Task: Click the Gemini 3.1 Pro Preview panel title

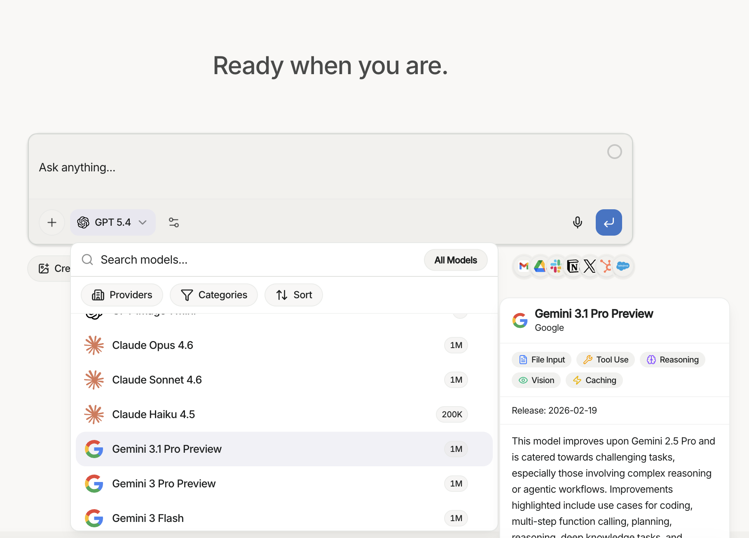Action: click(594, 314)
